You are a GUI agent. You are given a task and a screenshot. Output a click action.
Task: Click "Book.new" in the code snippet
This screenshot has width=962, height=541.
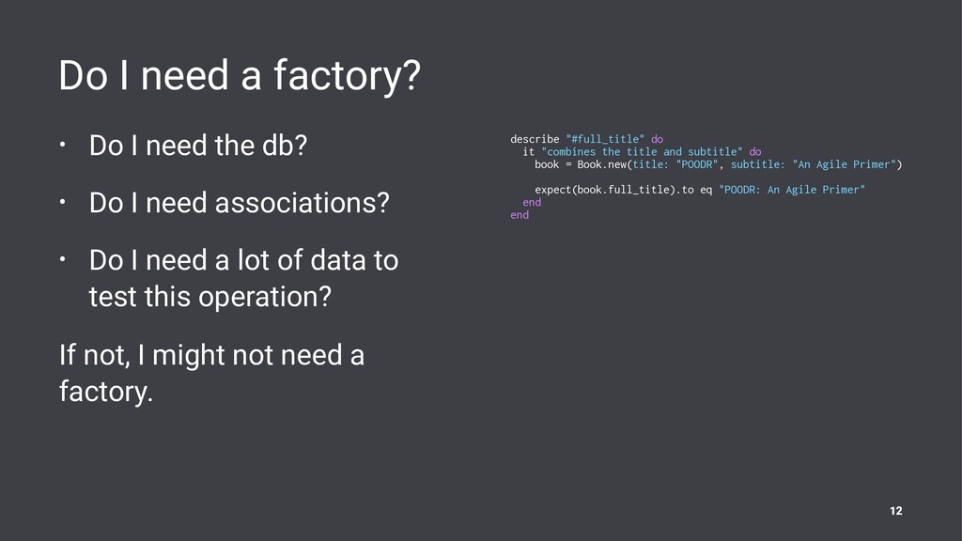[601, 164]
